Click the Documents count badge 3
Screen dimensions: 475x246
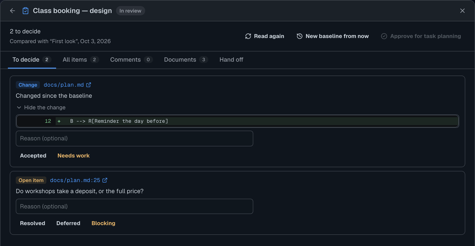click(204, 60)
